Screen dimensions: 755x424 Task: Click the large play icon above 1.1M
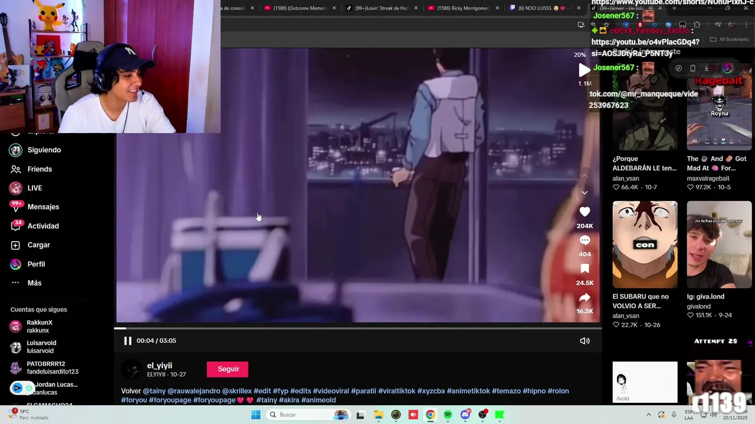coord(584,70)
